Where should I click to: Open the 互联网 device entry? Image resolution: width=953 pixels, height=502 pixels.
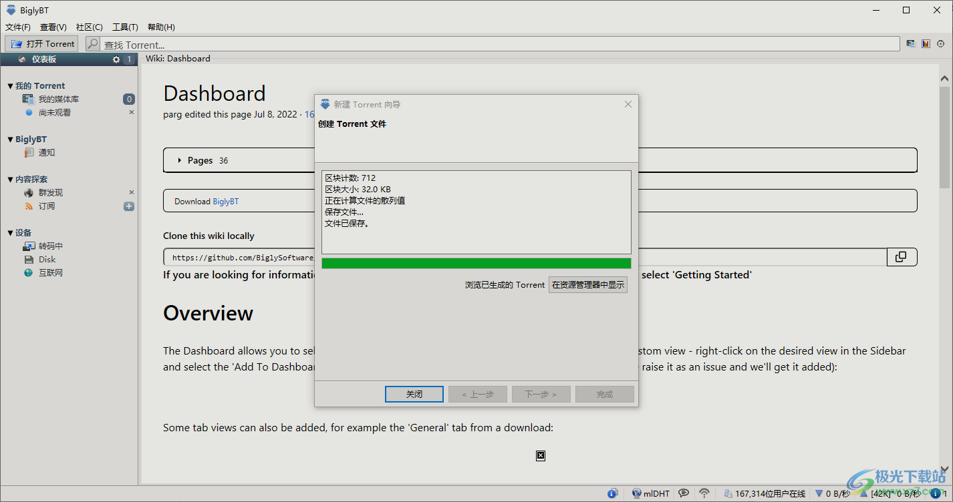50,273
